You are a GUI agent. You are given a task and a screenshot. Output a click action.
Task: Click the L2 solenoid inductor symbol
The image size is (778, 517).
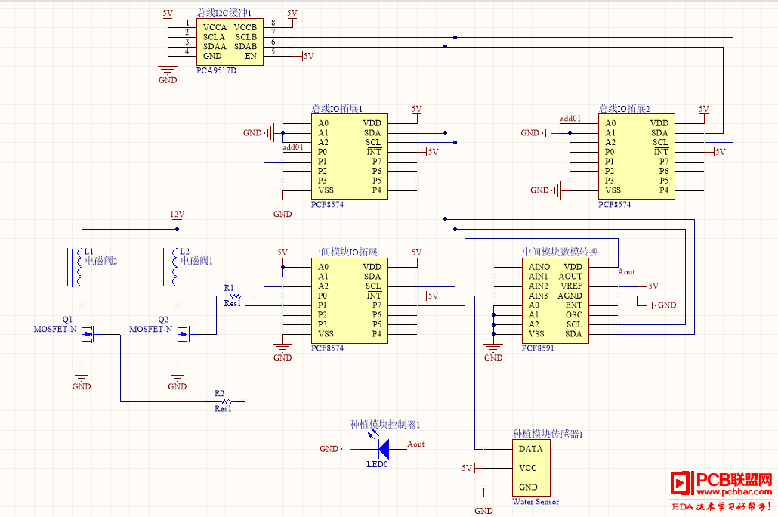173,267
